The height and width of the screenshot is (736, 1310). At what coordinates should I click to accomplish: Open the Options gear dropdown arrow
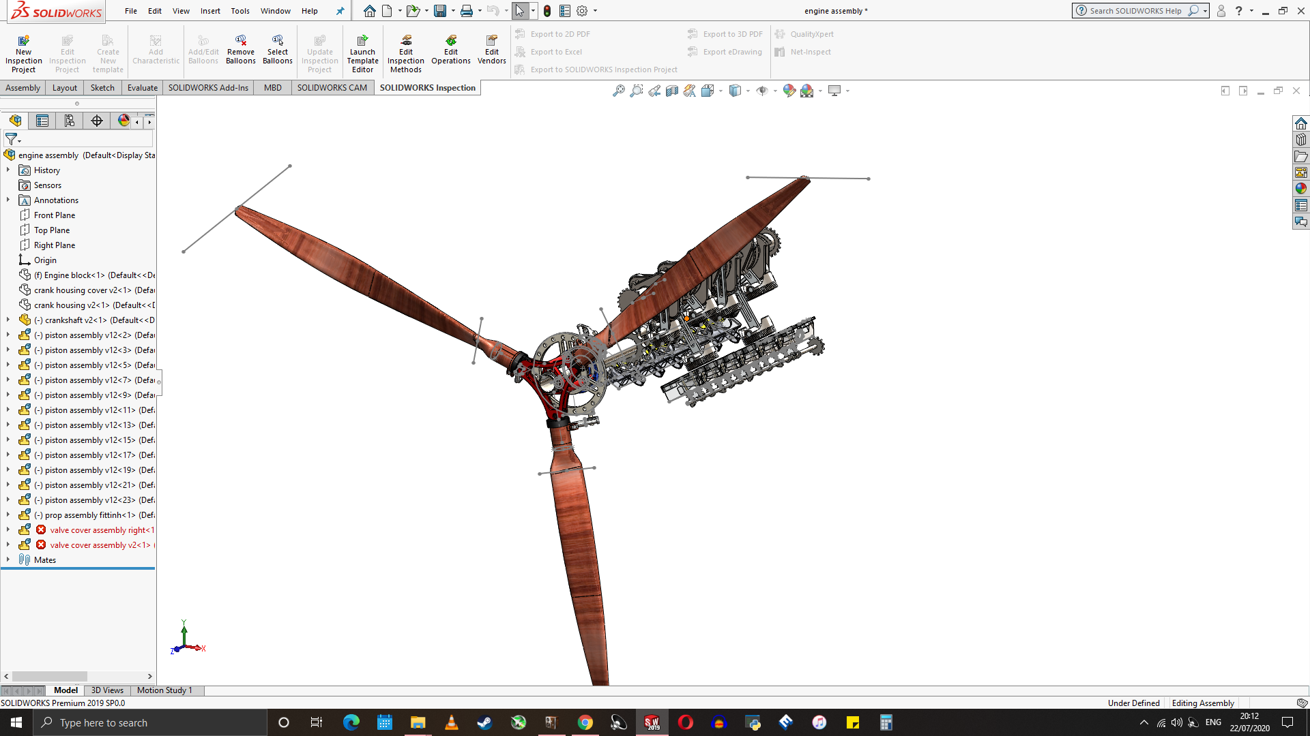596,11
